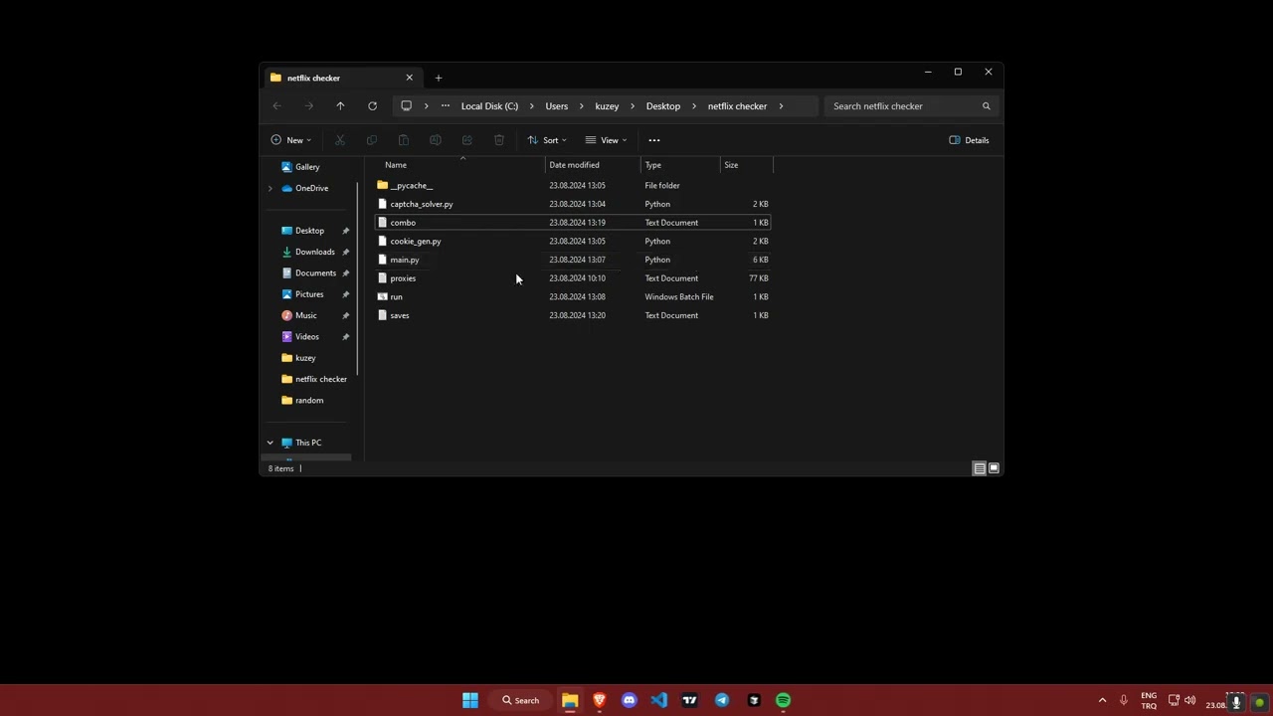1273x716 pixels.
Task: Select the run batch file
Action: click(x=573, y=297)
